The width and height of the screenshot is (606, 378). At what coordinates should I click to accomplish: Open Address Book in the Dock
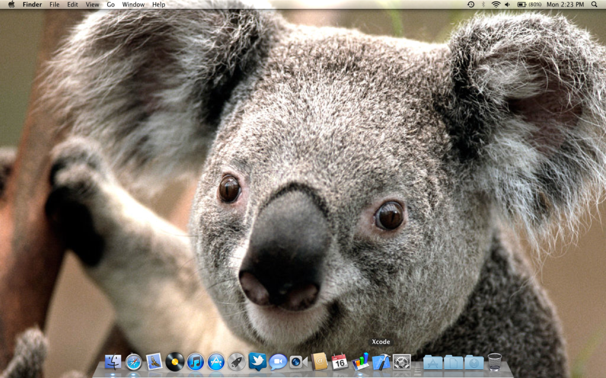(x=319, y=362)
